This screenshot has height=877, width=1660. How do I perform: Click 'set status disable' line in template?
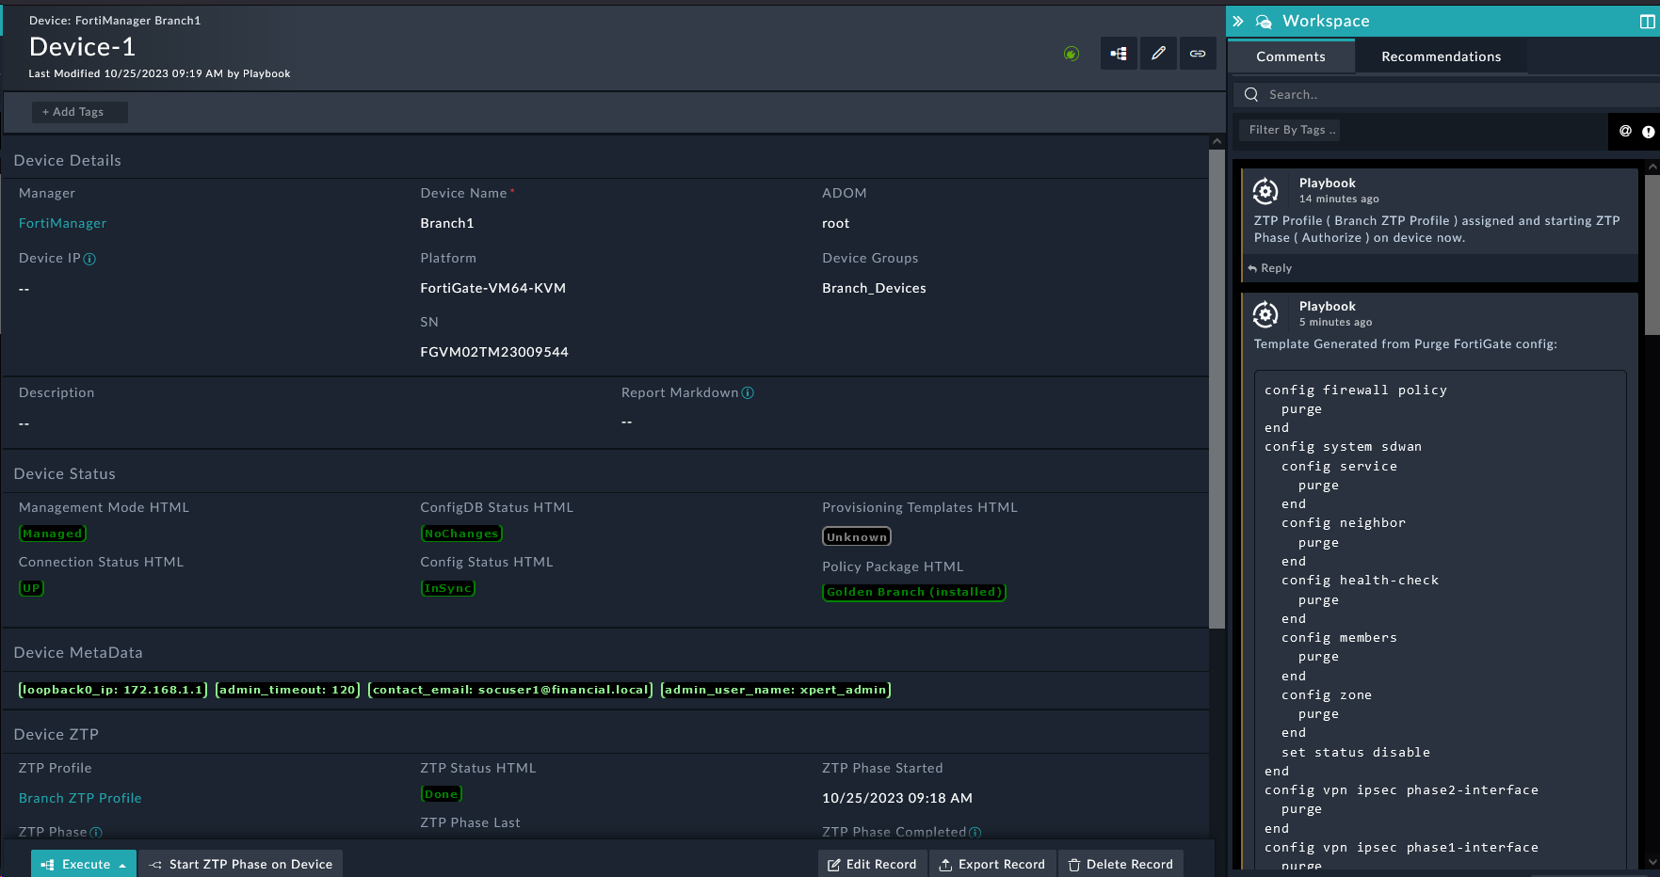pos(1356,752)
